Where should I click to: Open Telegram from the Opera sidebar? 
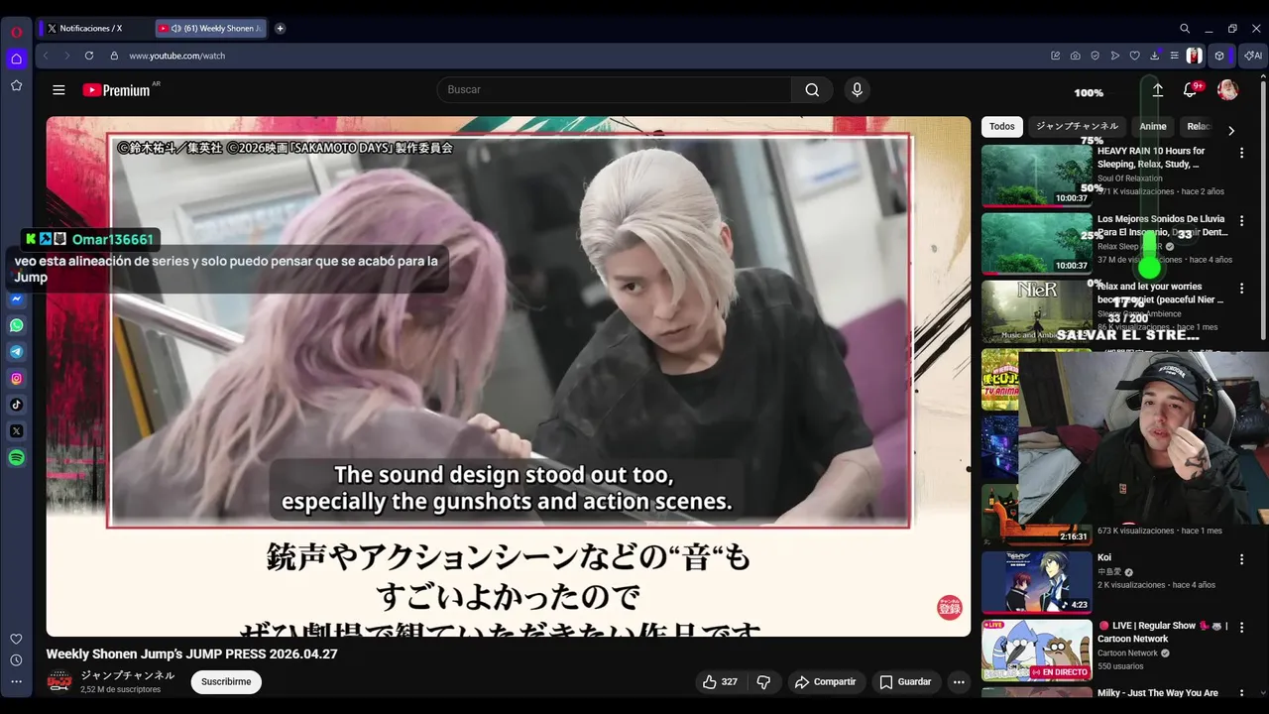(17, 352)
